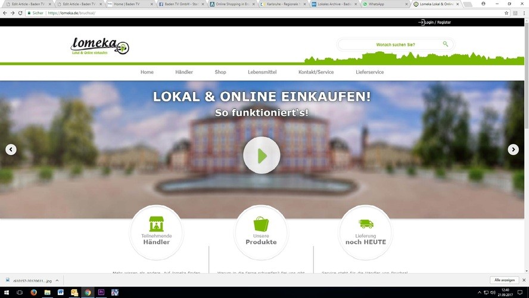The image size is (529, 298).
Task: Click the Login / Register link
Action: point(437,22)
